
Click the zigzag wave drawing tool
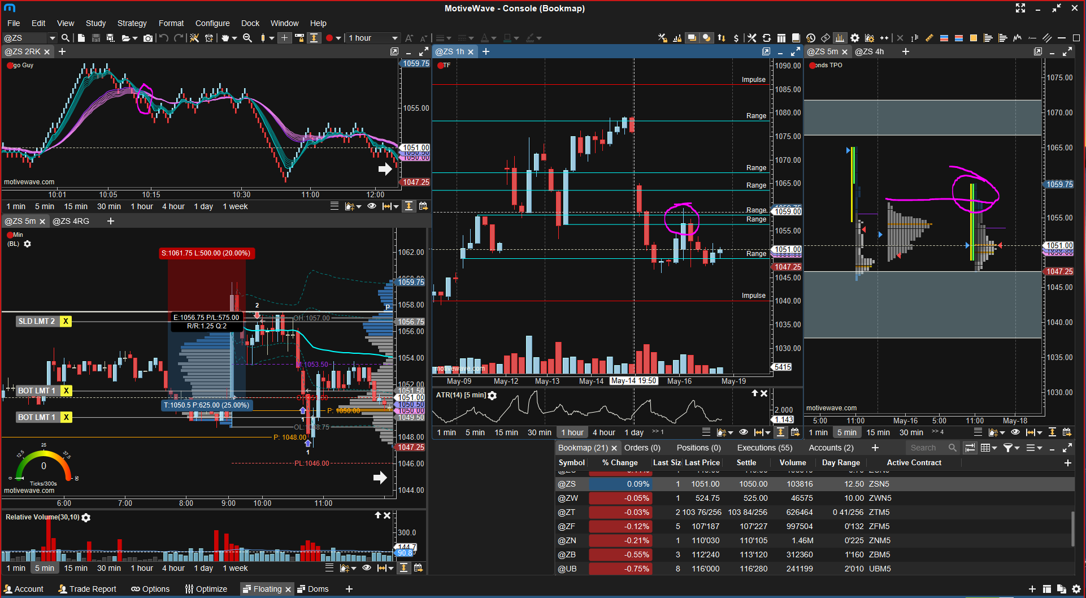1018,38
